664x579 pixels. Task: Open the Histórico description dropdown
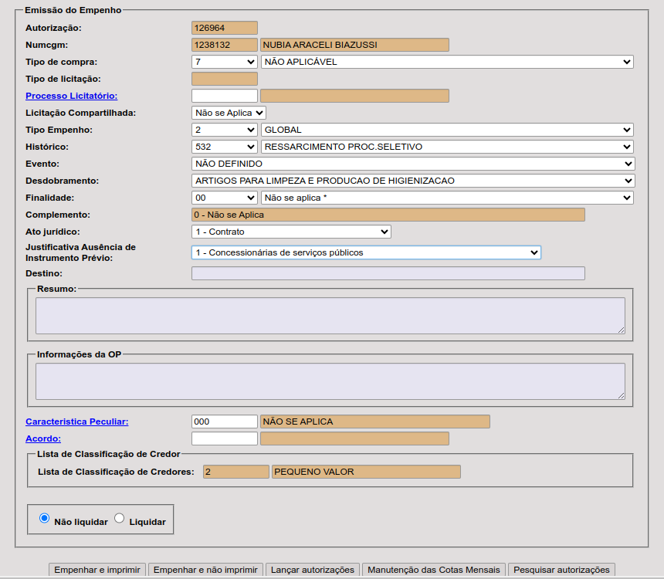click(447, 147)
